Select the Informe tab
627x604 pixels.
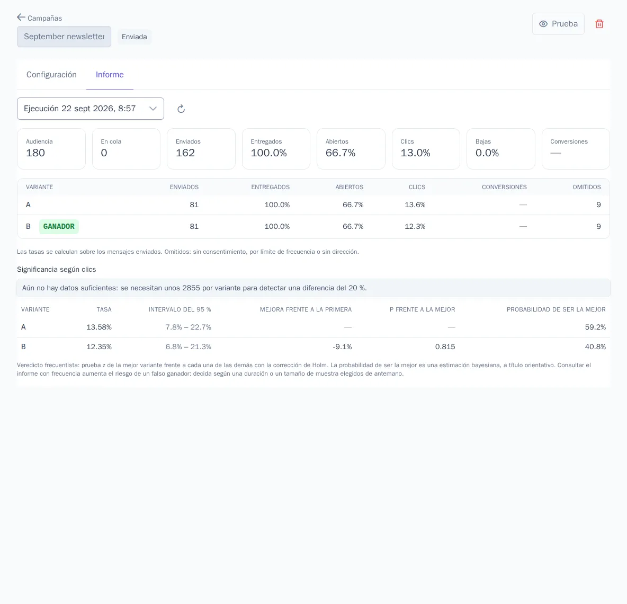(x=110, y=75)
